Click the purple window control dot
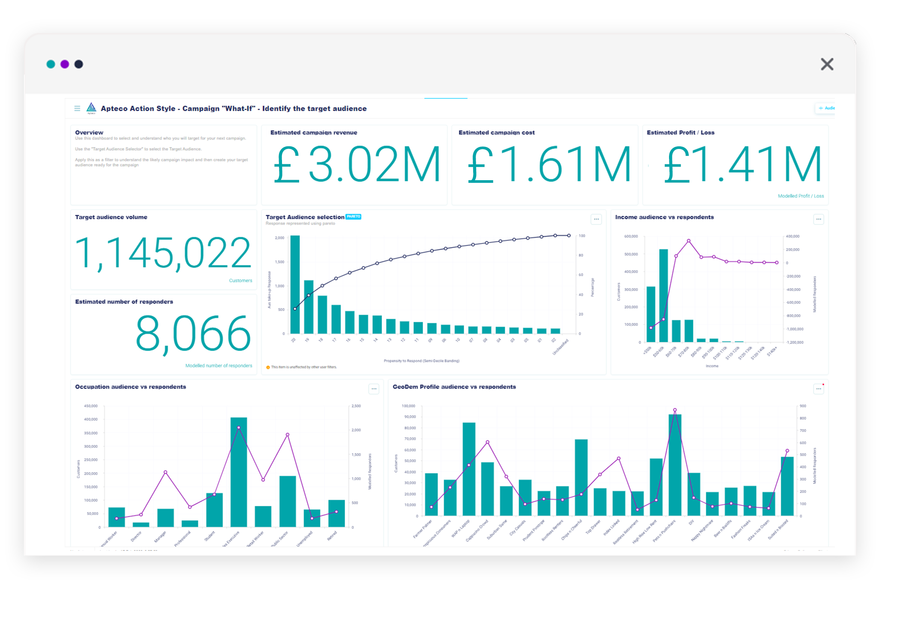The width and height of the screenshot is (900, 642). point(65,64)
